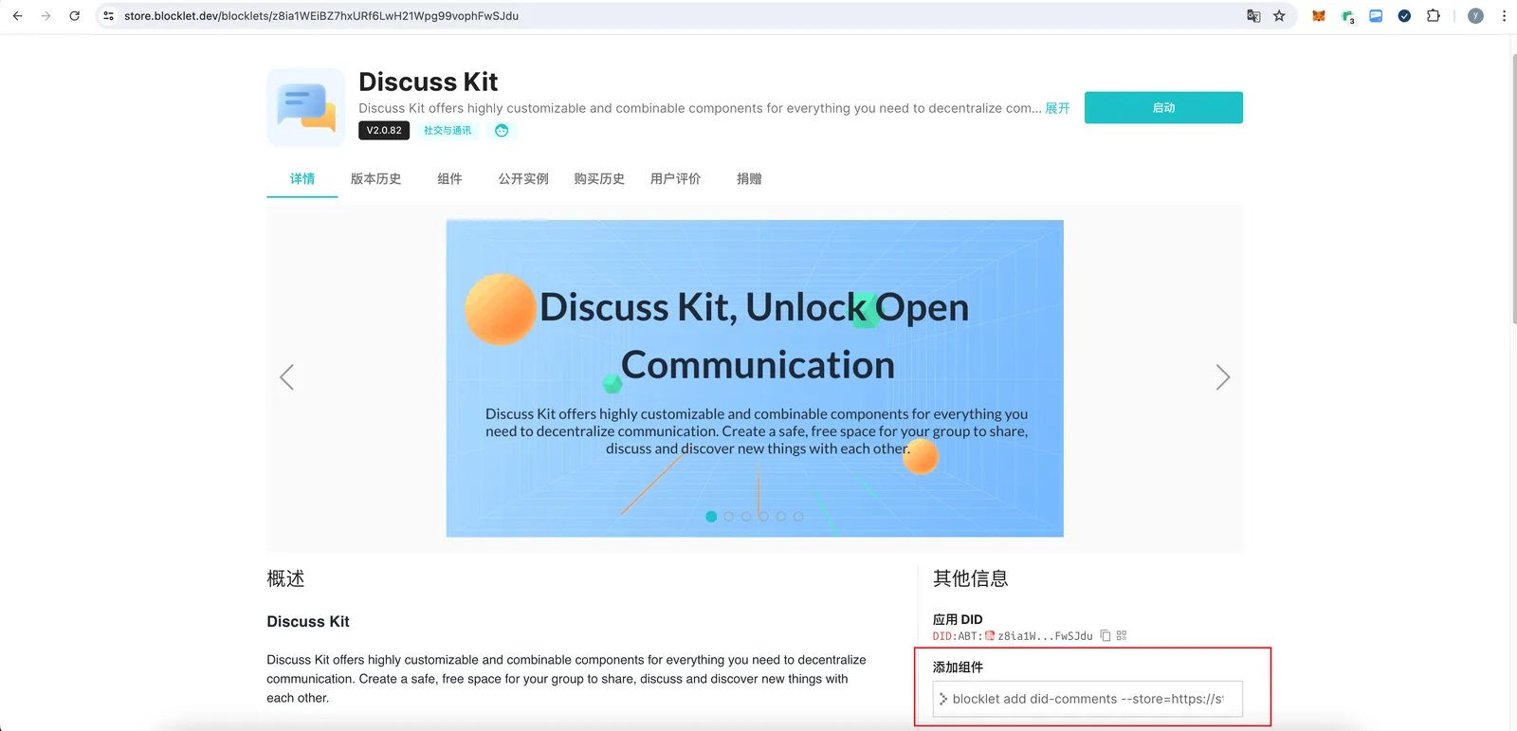Click the "应用 DID" label
The height and width of the screenshot is (731, 1517).
pyautogui.click(x=958, y=619)
